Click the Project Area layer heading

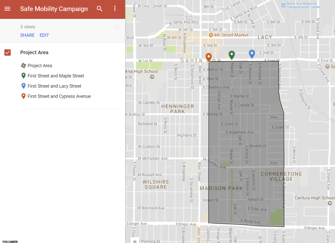coord(34,53)
